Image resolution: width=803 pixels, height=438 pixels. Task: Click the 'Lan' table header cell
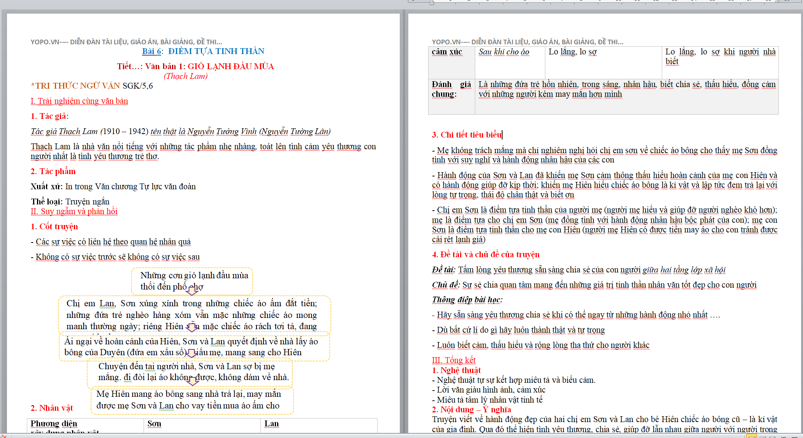tap(319, 426)
